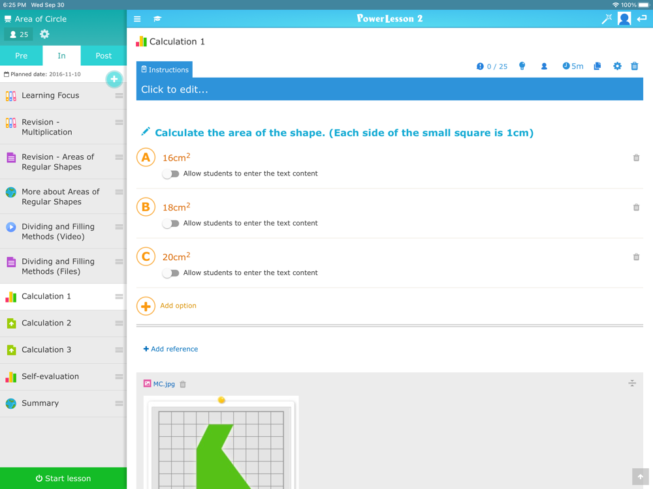Toggle text entry for option A
The width and height of the screenshot is (653, 489).
pos(170,174)
